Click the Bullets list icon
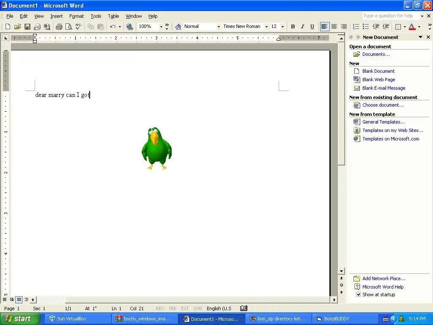 (x=366, y=27)
